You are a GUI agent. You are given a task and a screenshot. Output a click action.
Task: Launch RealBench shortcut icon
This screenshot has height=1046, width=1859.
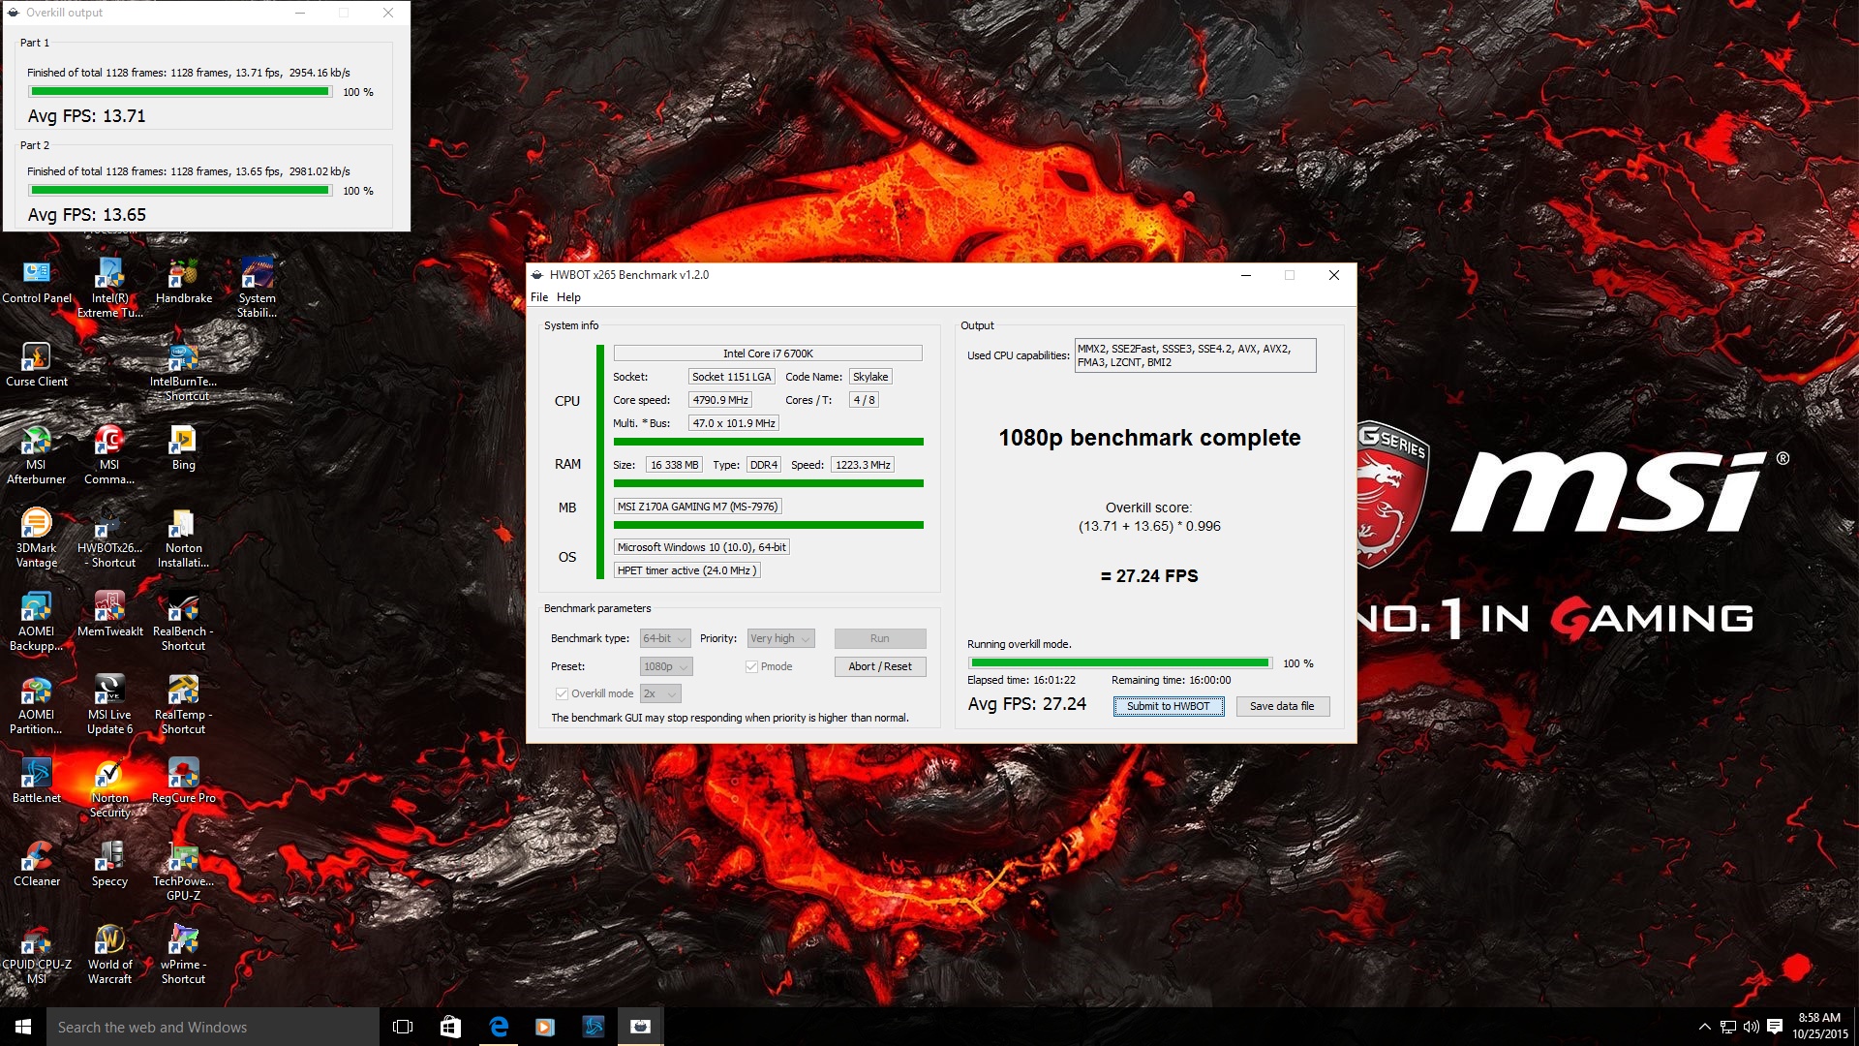[183, 621]
